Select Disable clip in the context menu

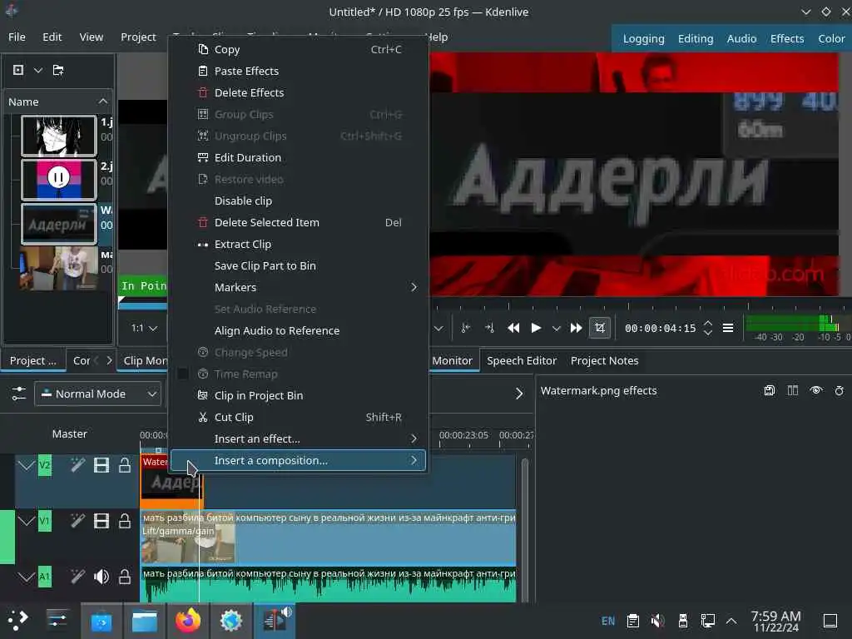point(299,201)
